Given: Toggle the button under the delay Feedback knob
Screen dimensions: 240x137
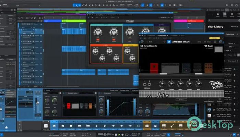Looking at the screenshot, I should click(114, 40).
